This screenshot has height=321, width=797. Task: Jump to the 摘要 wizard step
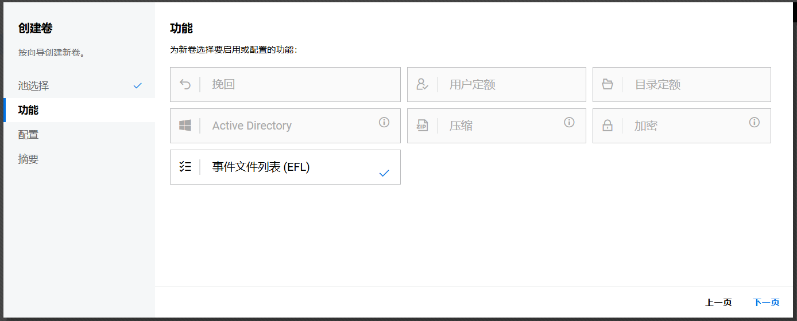point(29,159)
